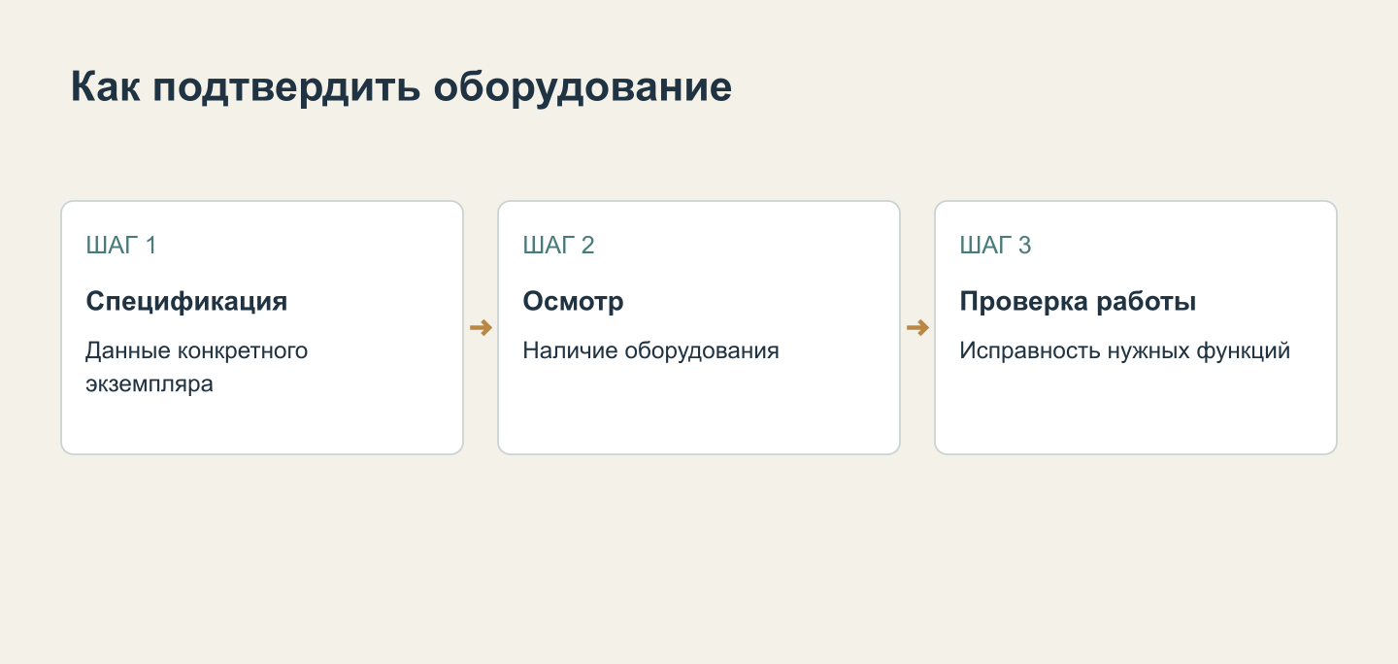
Task: Click the "Осмотр" card title
Action: [x=573, y=301]
